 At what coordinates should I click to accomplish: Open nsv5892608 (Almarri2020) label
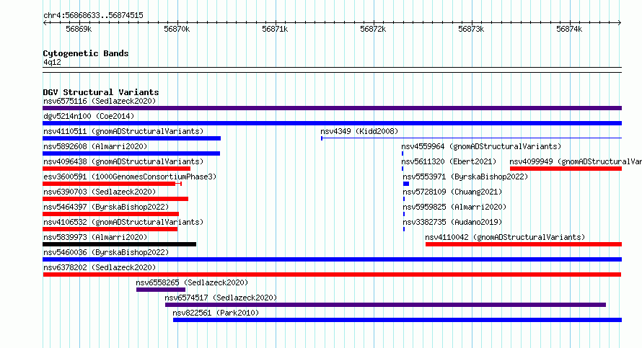[x=95, y=146]
